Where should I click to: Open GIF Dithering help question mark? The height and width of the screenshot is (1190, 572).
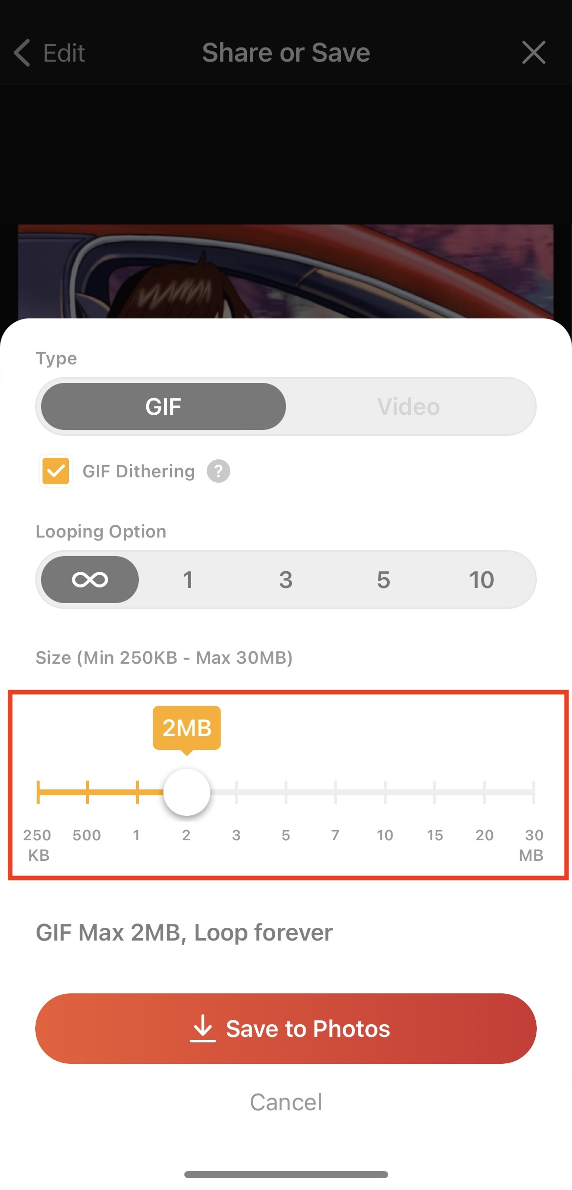click(x=218, y=471)
